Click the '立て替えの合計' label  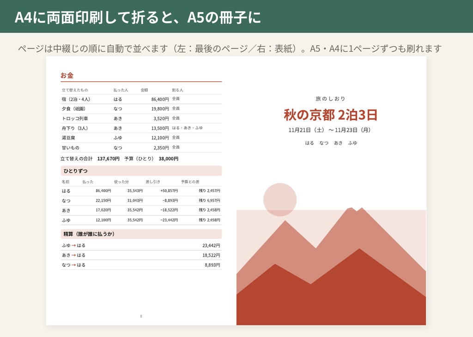pyautogui.click(x=76, y=159)
